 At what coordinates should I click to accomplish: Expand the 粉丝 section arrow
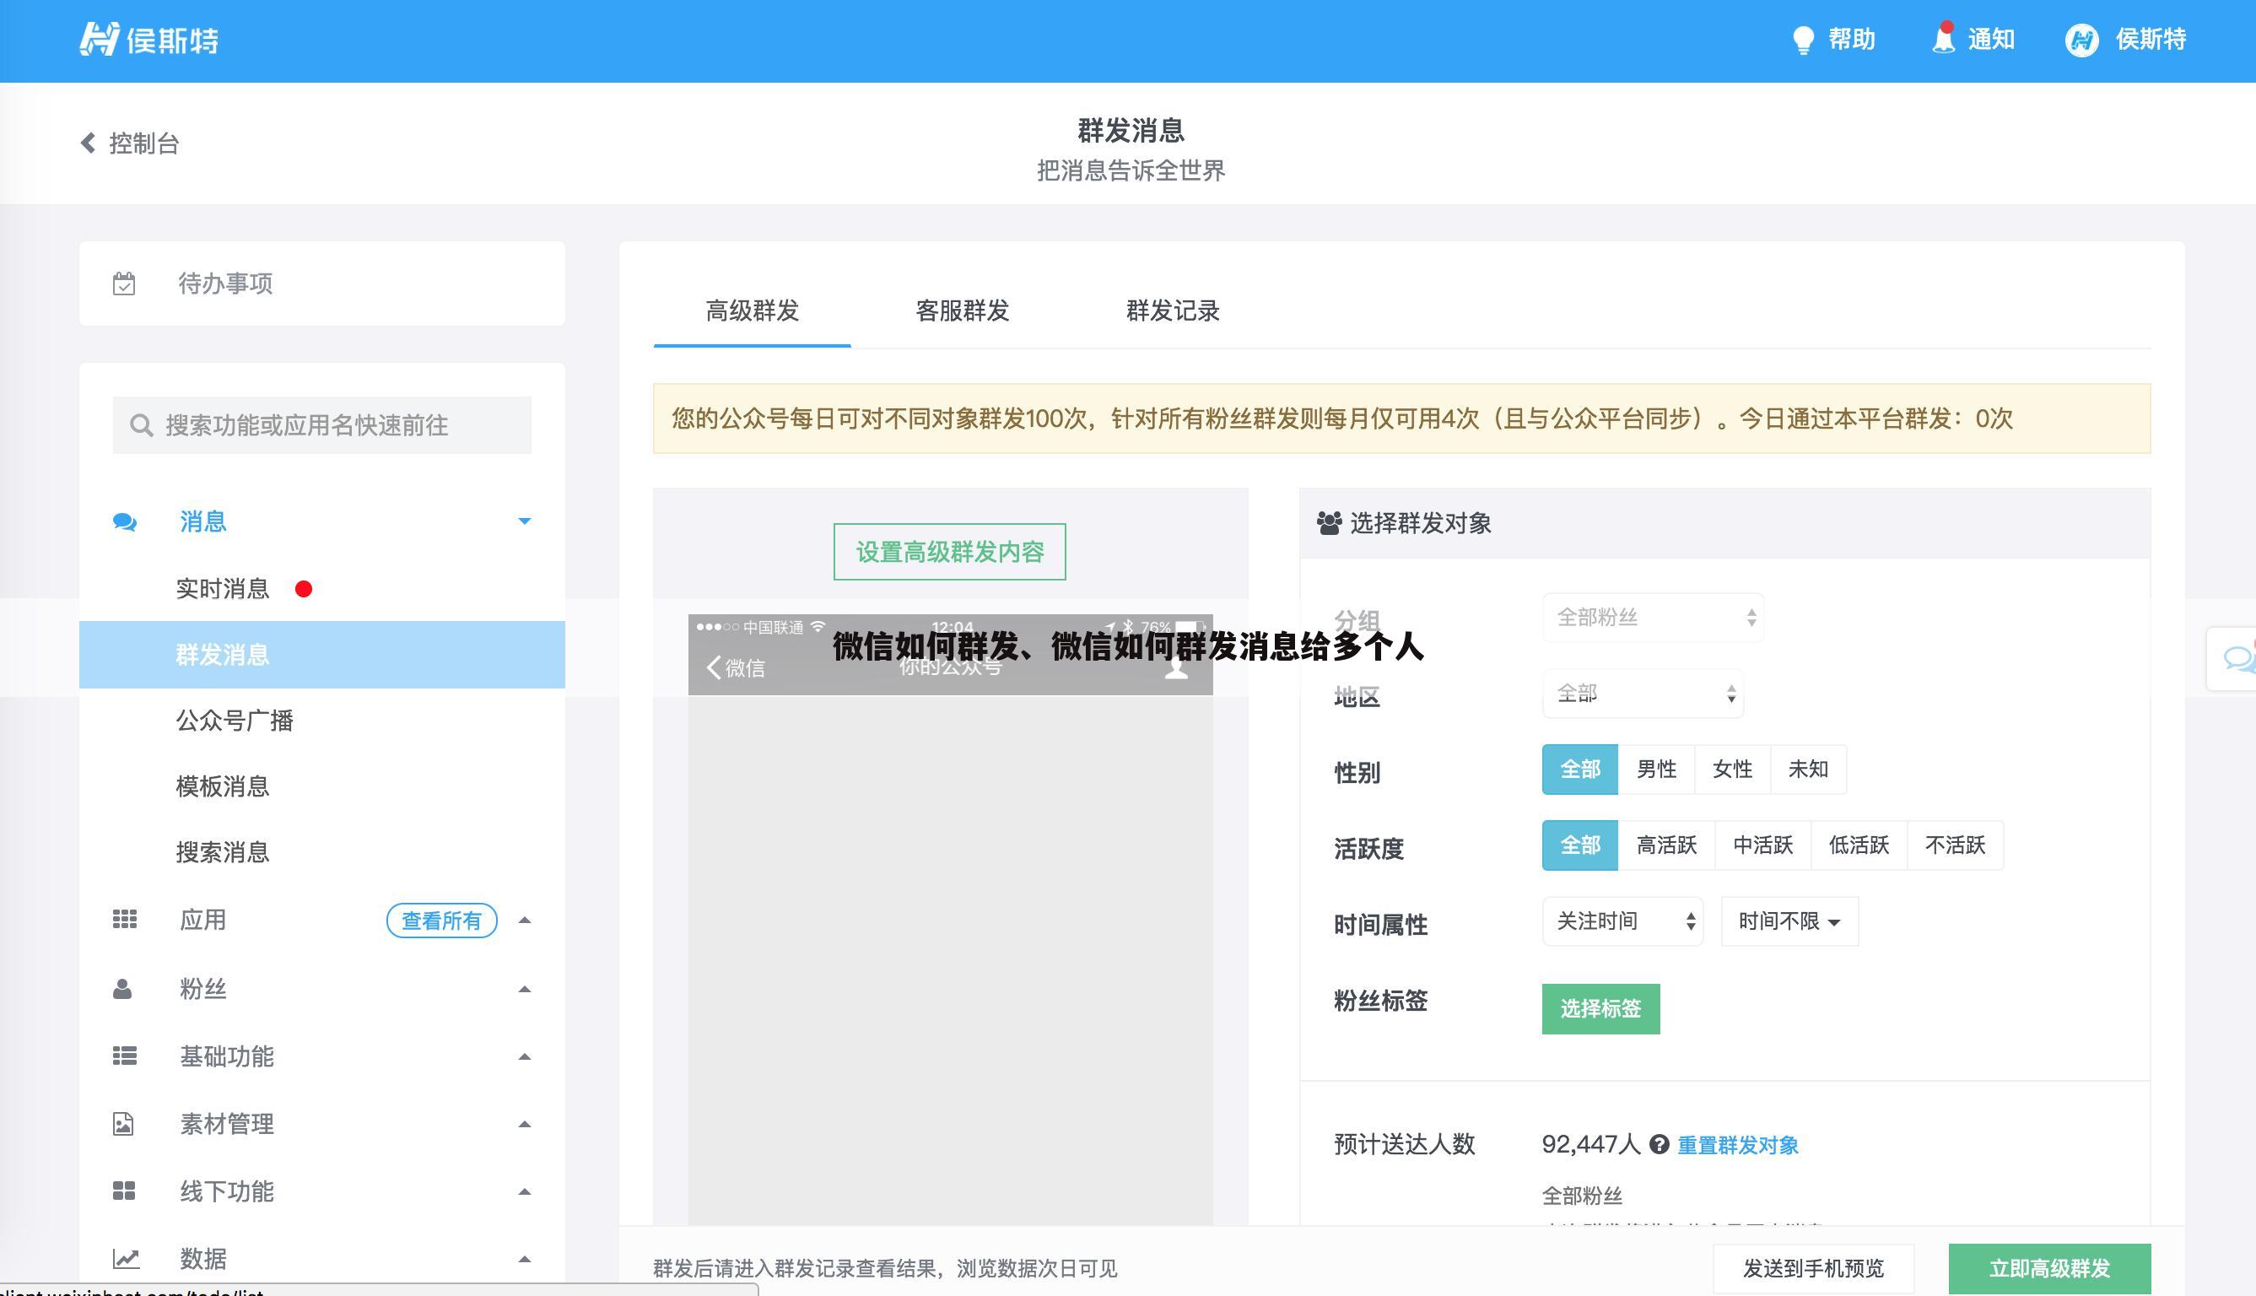[524, 989]
